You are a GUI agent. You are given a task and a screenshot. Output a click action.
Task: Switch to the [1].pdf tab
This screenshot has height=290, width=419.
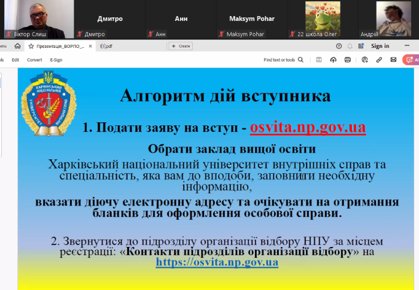pyautogui.click(x=107, y=46)
